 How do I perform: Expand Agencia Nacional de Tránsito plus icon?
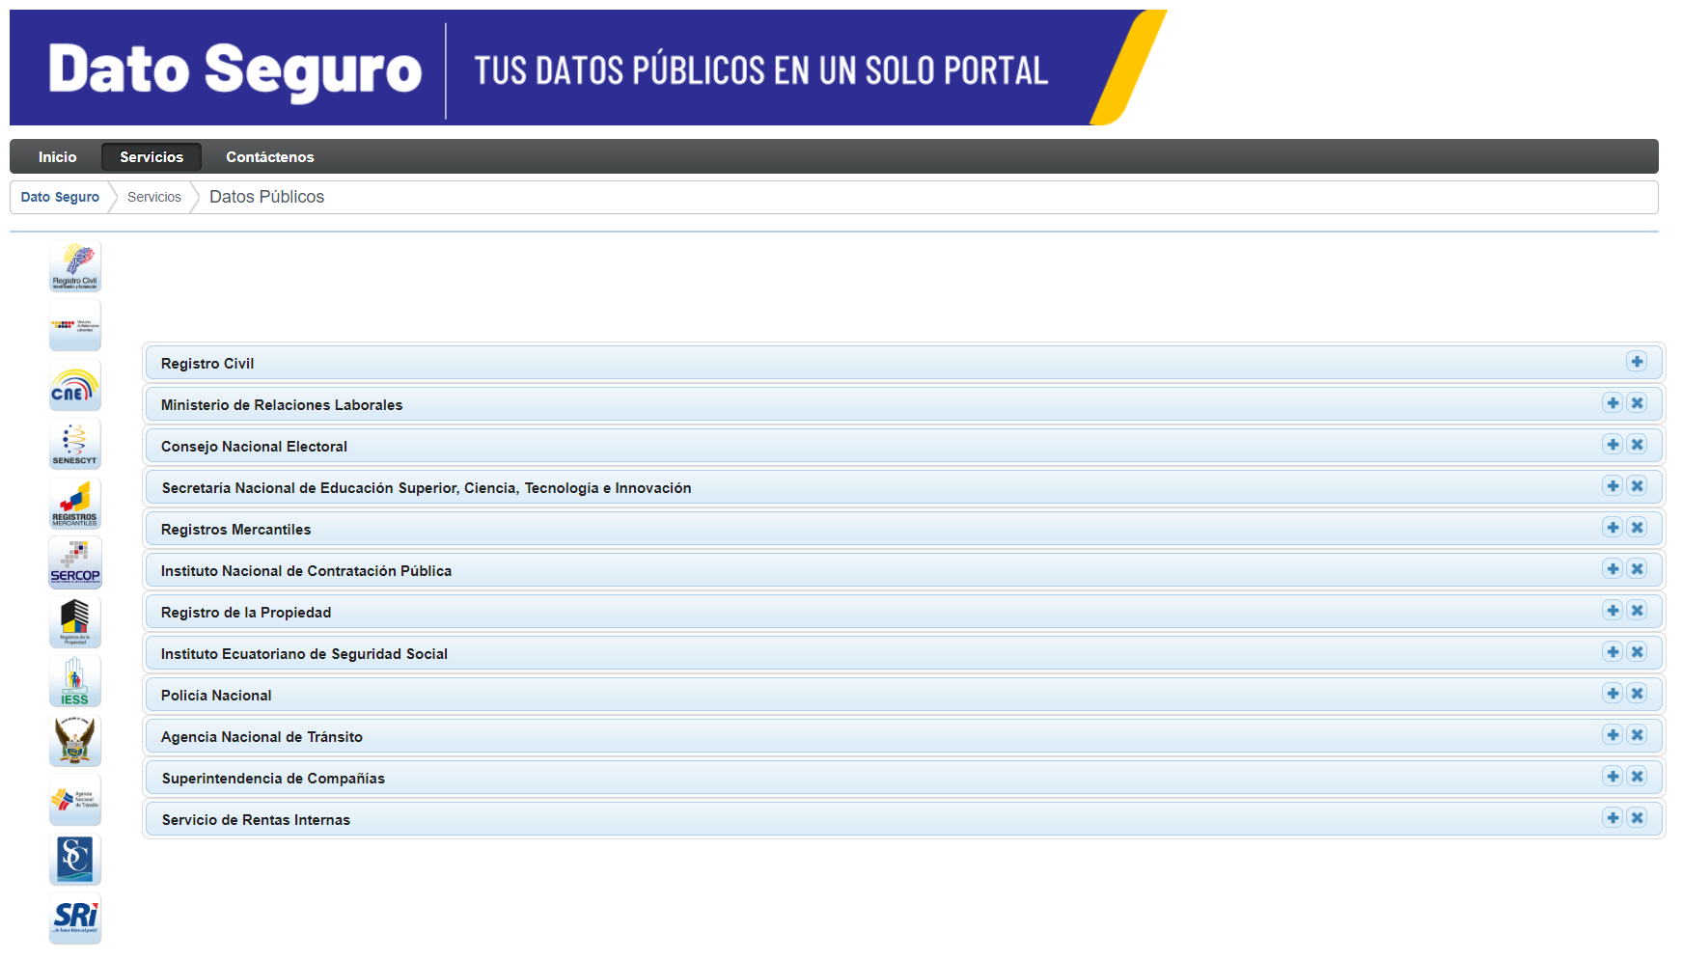1613,735
